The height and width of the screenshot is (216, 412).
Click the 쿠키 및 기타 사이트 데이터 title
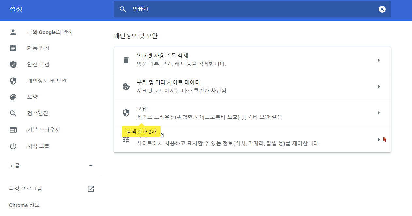click(x=168, y=82)
